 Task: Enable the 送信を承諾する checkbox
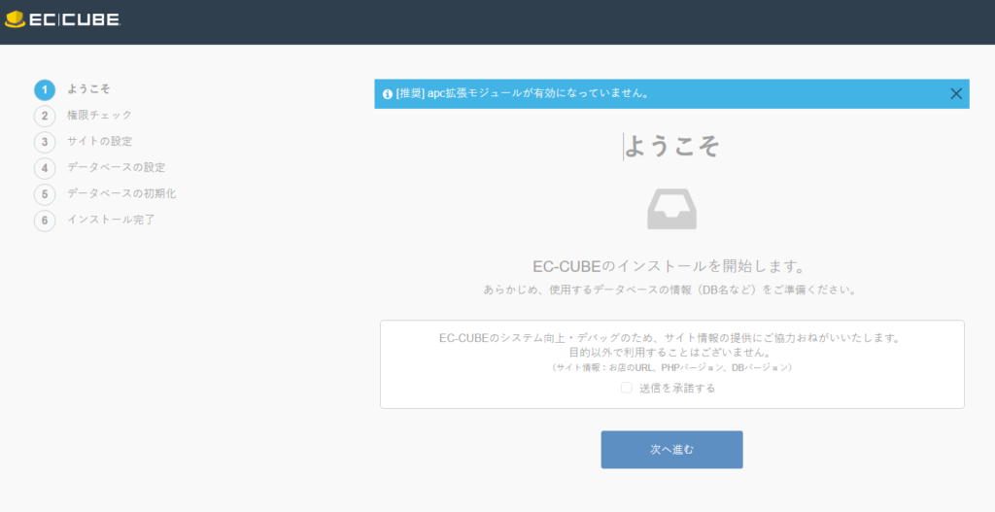point(627,388)
